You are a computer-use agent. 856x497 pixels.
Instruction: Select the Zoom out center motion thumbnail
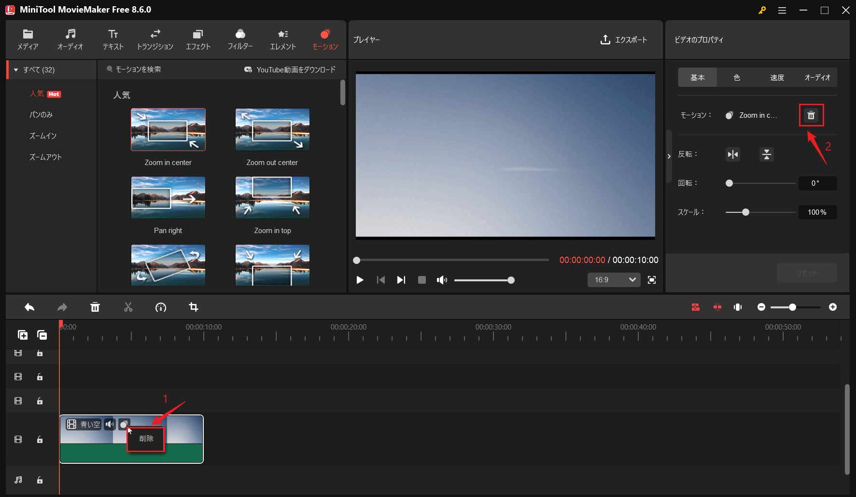click(x=272, y=129)
